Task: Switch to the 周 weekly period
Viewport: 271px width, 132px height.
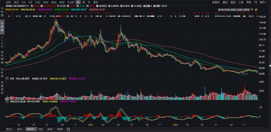Action: pyautogui.click(x=84, y=2)
